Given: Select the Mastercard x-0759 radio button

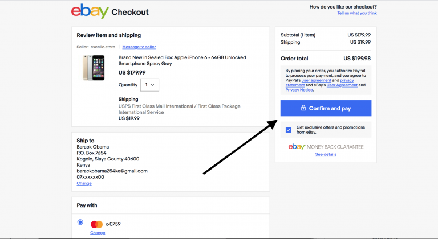Looking at the screenshot, I should click(80, 222).
